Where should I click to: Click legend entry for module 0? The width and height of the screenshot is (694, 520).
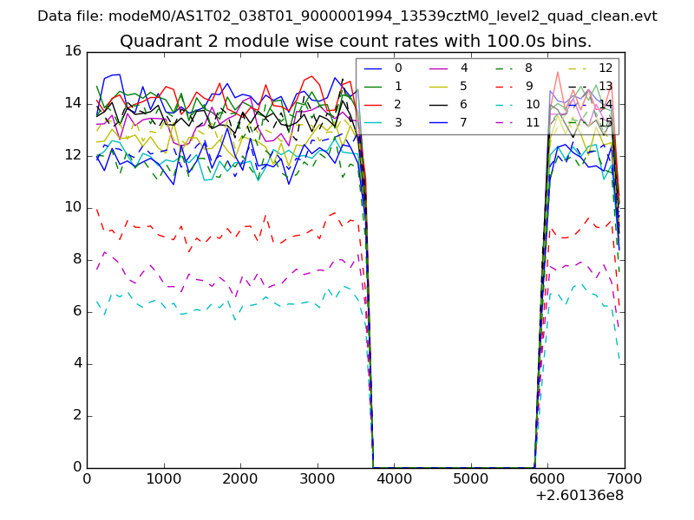[x=397, y=68]
